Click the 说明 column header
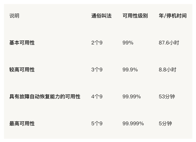Viewport: 196px width, 142px height. click(14, 16)
